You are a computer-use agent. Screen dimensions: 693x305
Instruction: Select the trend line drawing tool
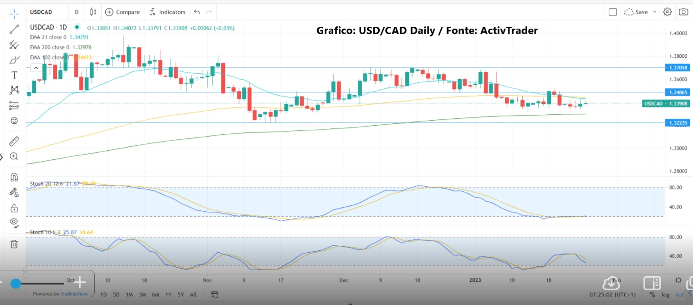click(14, 30)
